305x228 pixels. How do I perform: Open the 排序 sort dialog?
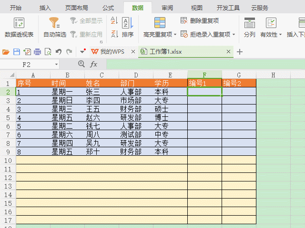[128, 28]
